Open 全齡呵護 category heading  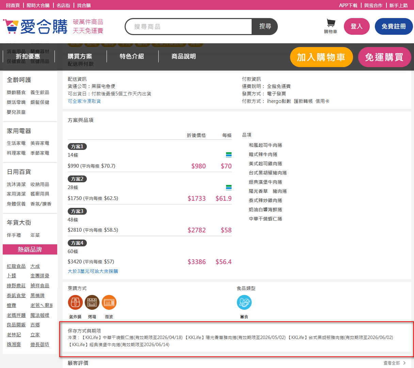[x=19, y=80]
